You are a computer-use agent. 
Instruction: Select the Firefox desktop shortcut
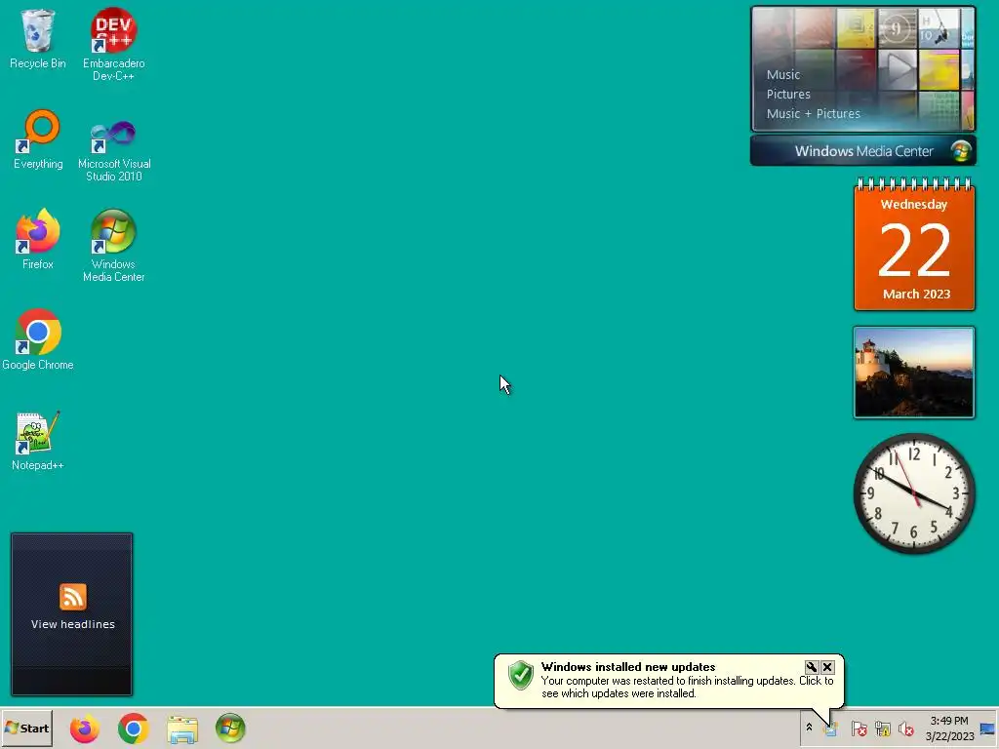pyautogui.click(x=38, y=239)
